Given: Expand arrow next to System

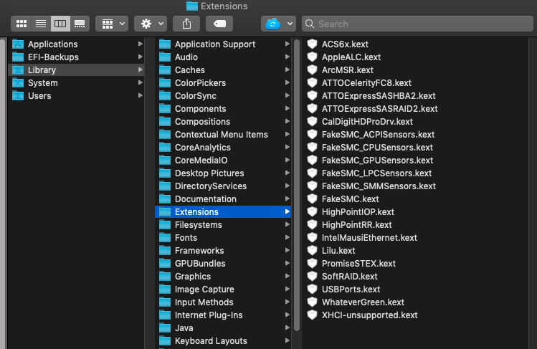Looking at the screenshot, I should (140, 82).
